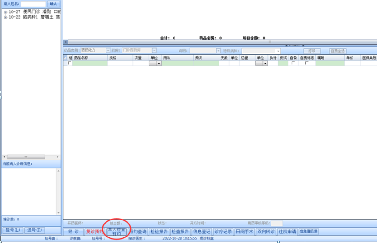Image resolution: width=377 pixels, height=243 pixels.
Task: Open 信息登记
Action: coord(202,232)
